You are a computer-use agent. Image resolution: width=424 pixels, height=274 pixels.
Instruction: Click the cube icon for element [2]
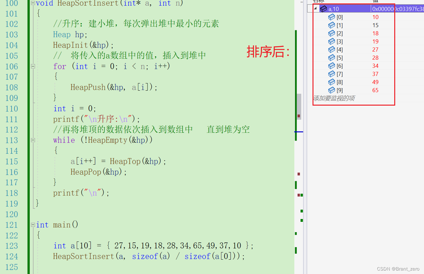point(332,33)
